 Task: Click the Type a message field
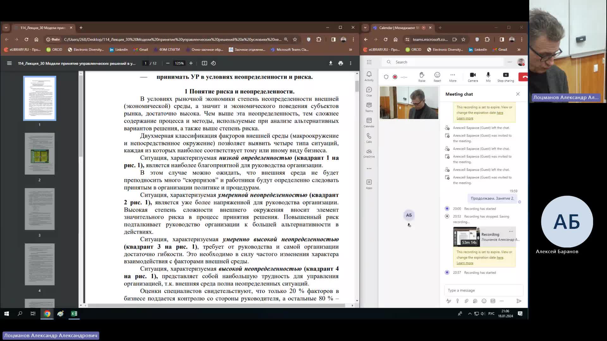pyautogui.click(x=484, y=290)
